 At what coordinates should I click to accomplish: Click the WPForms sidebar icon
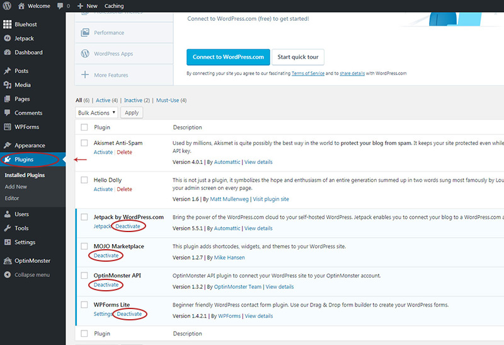point(8,127)
